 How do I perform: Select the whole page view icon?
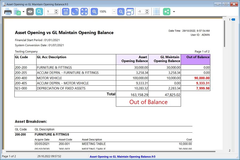[75, 12]
